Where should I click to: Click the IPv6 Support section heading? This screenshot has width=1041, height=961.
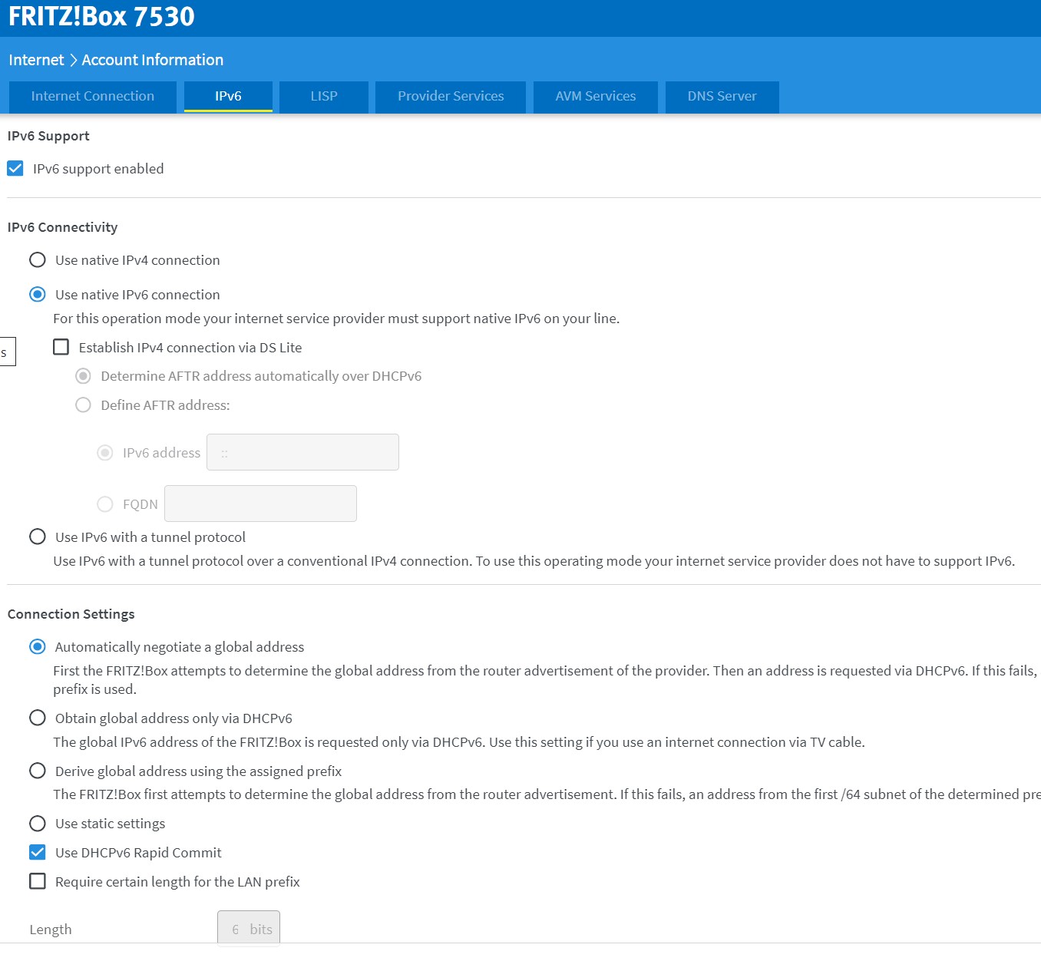pyautogui.click(x=48, y=136)
